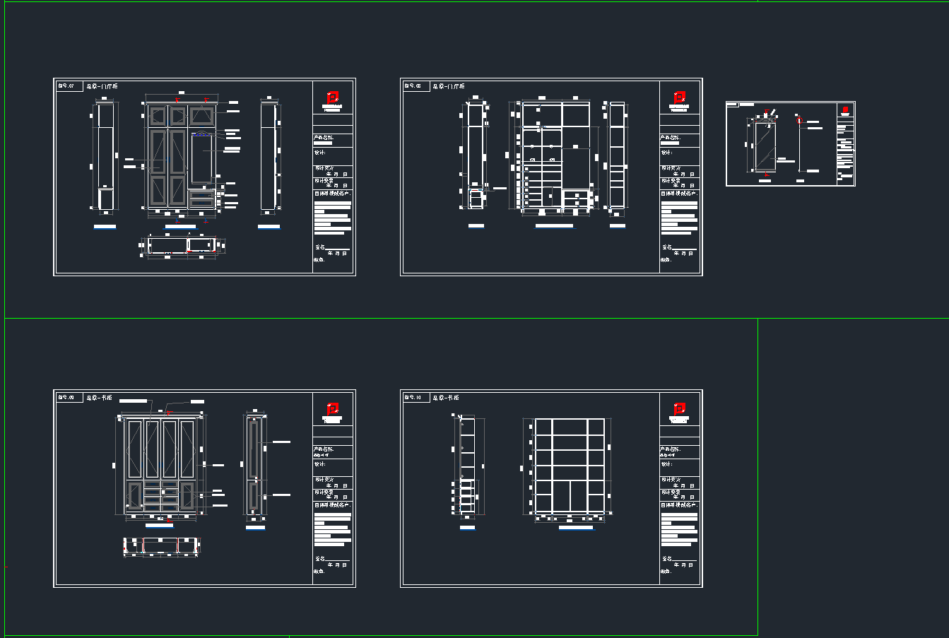Pick the interior shelving elevation on sheet 08
Screen dimensions: 949x638
[555, 156]
